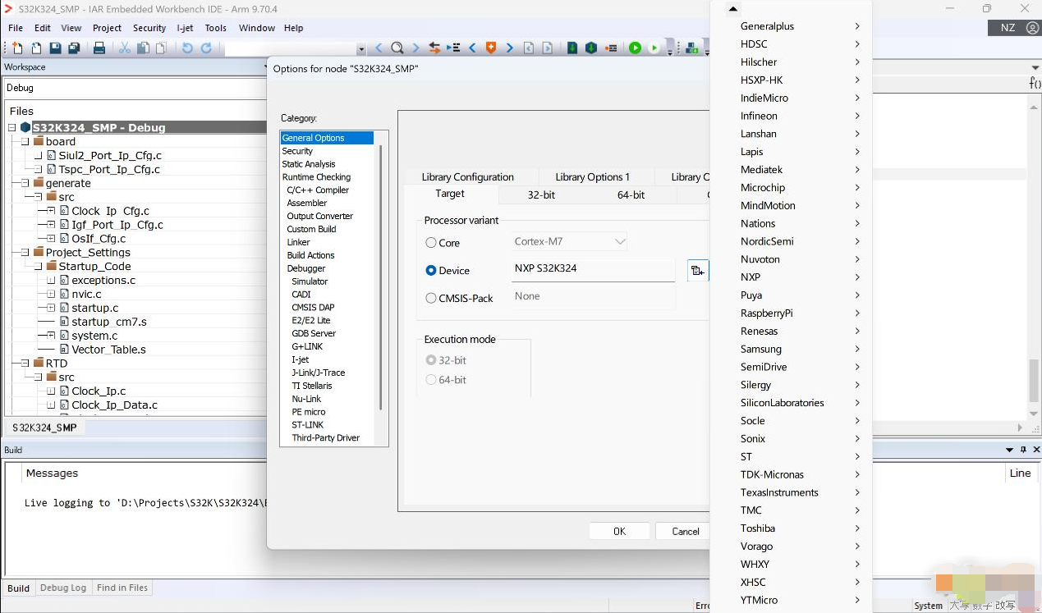Choose 64-bit execution mode radio

click(431, 380)
